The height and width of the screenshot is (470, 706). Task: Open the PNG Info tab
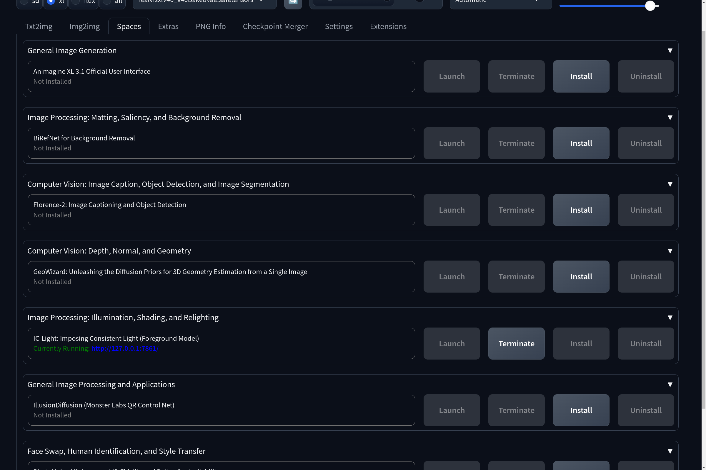pyautogui.click(x=210, y=26)
